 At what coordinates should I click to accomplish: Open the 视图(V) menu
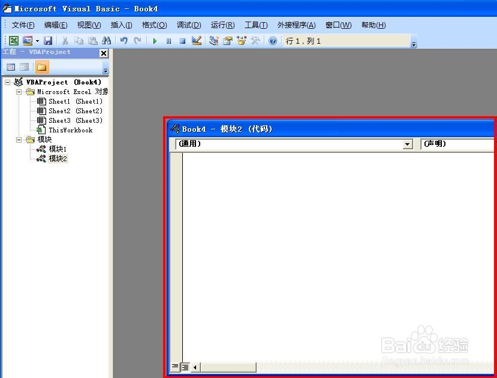tap(89, 25)
